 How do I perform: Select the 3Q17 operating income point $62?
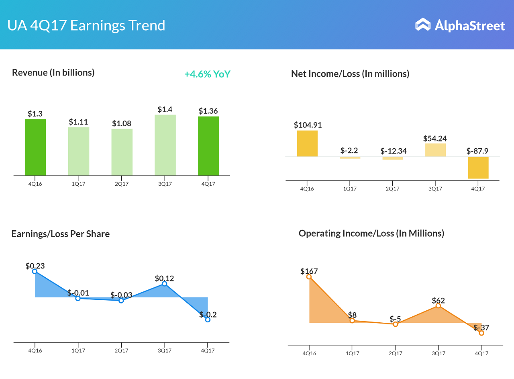pyautogui.click(x=438, y=306)
